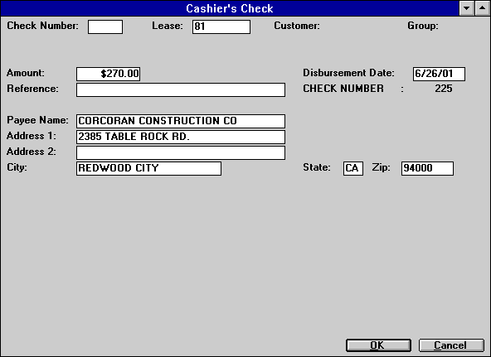Click the Address 1 field
Screen dimensions: 491x357
181,137
